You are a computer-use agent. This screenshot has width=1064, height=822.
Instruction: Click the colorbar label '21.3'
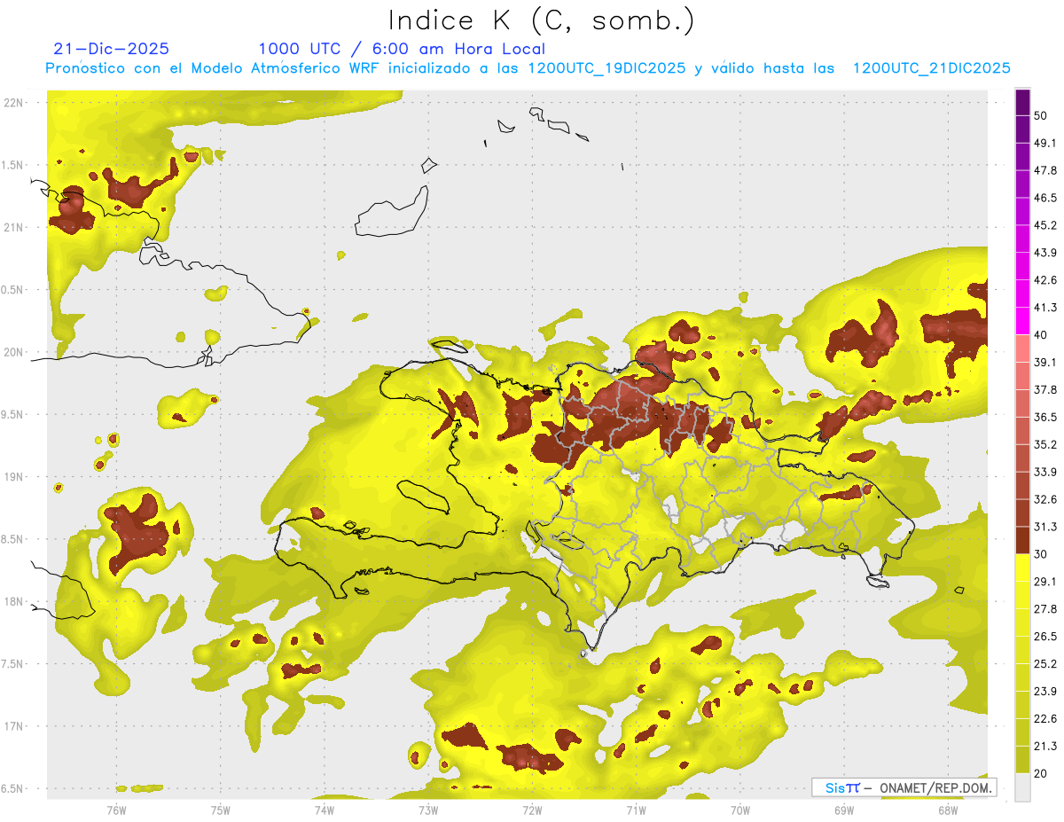(x=1045, y=747)
